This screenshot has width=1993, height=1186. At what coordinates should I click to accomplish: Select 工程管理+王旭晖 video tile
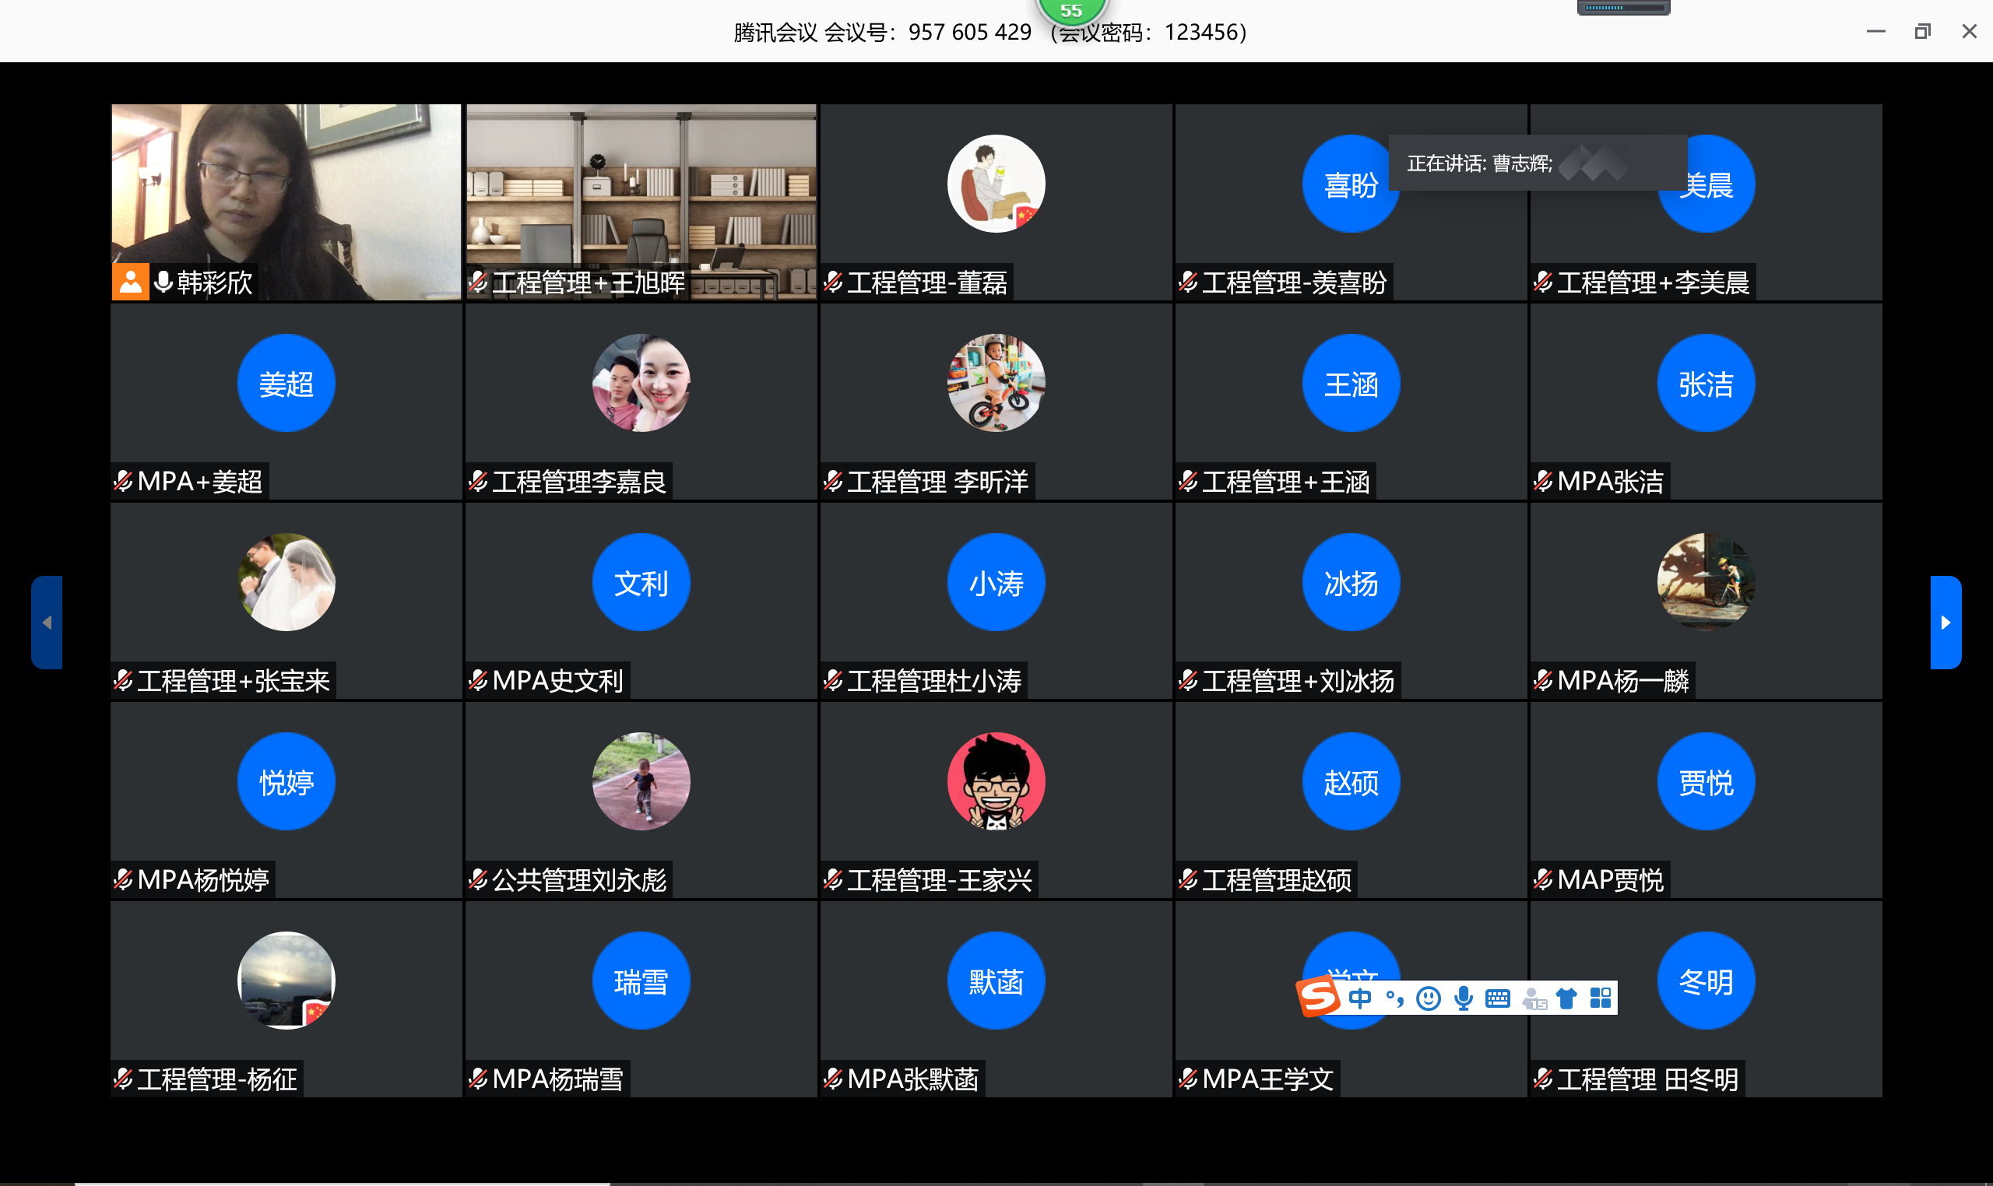(x=641, y=191)
